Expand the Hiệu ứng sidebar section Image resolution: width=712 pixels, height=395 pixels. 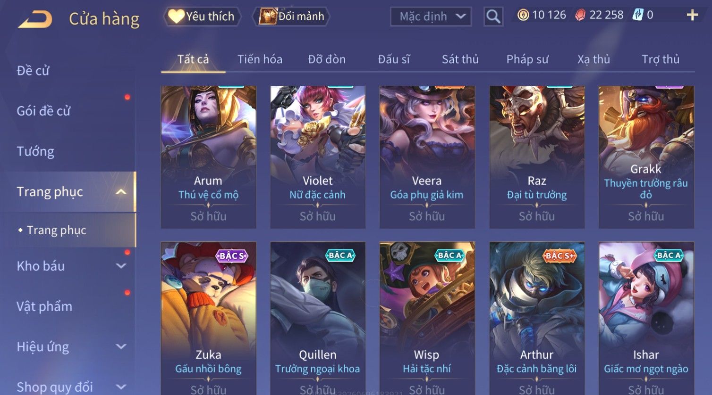point(121,347)
